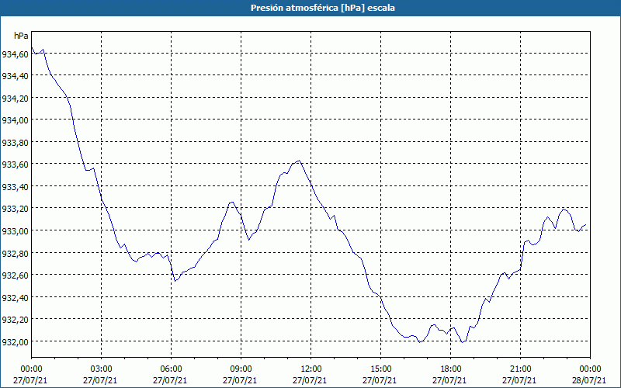
Task: Click the chart title 'Presión atmosférica [hPa] escala'
Action: coord(322,8)
